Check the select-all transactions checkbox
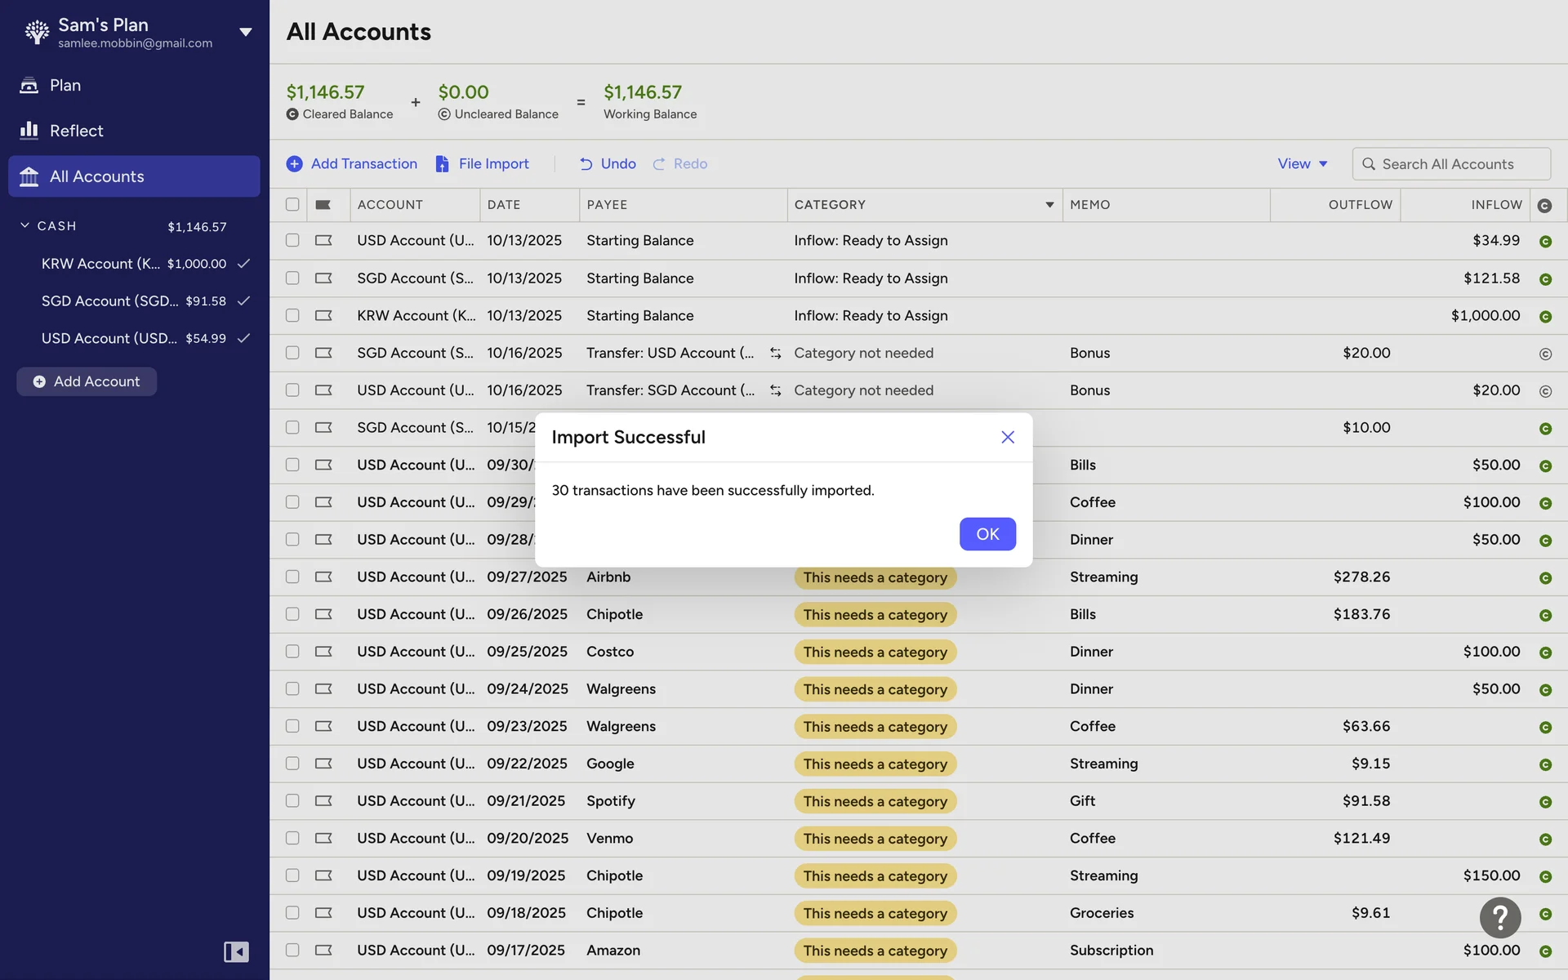The width and height of the screenshot is (1568, 980). point(292,205)
